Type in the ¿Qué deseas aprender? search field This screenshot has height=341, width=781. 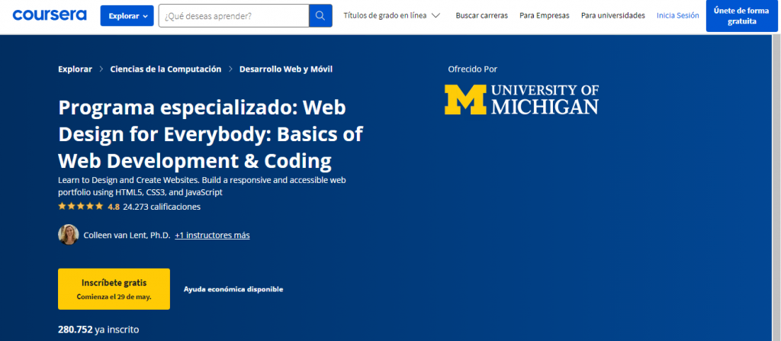(x=233, y=15)
